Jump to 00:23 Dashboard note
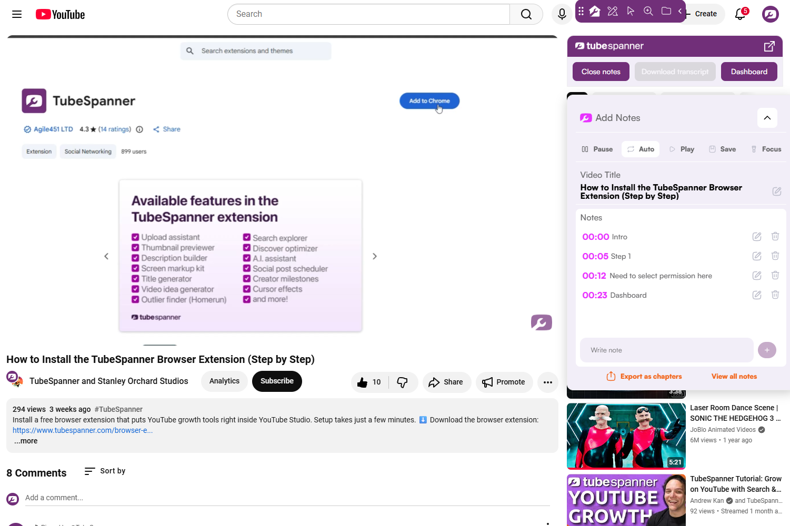 coord(595,295)
